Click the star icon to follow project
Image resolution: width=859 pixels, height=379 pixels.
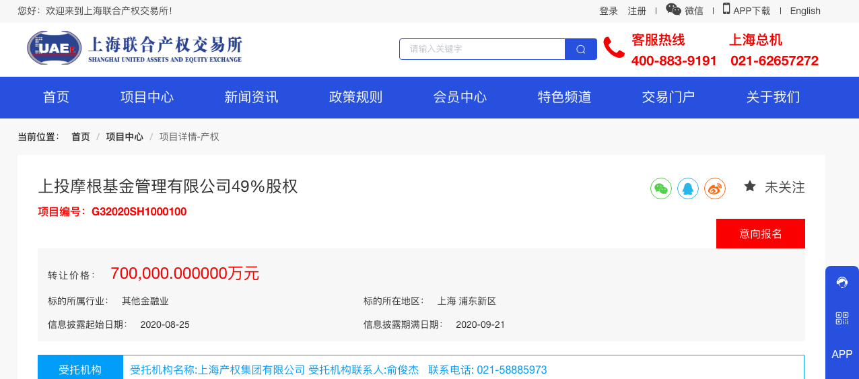[750, 186]
